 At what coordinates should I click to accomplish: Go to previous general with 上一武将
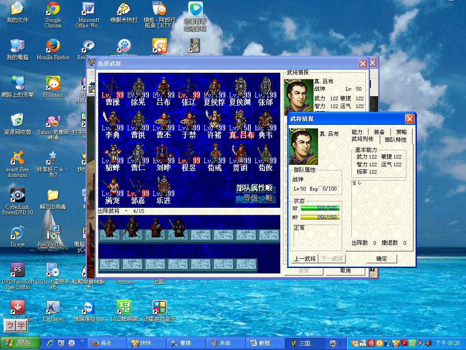304,258
